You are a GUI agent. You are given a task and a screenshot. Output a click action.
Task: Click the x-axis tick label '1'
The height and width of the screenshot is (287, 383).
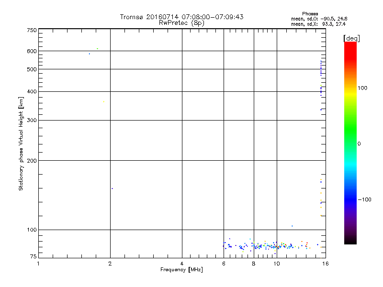(38, 264)
